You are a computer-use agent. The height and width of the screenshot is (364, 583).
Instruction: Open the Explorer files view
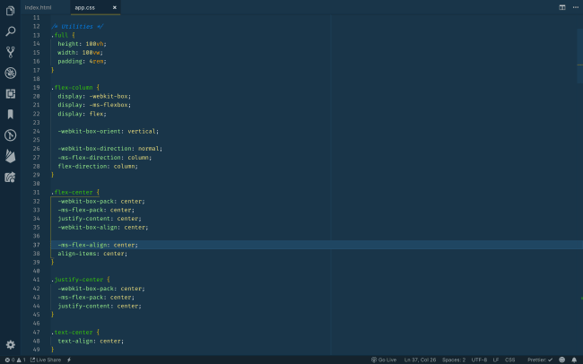11,10
